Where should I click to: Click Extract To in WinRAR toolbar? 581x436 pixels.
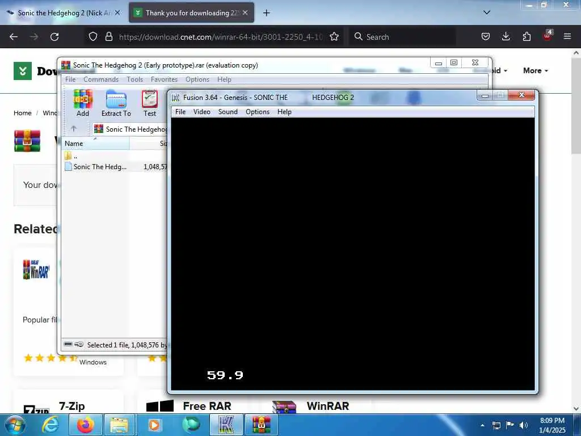pos(116,103)
